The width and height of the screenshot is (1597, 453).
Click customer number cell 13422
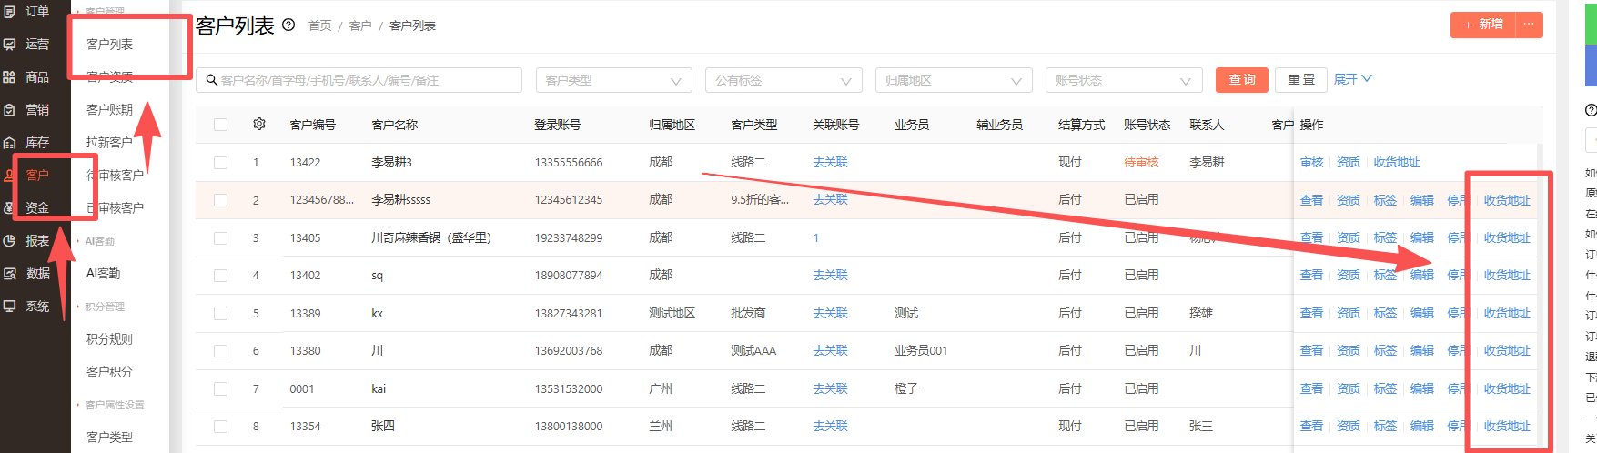point(305,163)
